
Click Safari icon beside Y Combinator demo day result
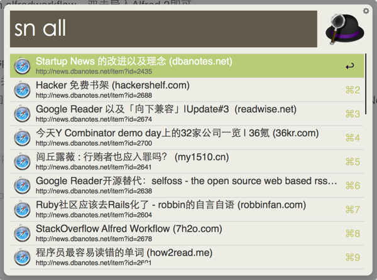(x=22, y=137)
